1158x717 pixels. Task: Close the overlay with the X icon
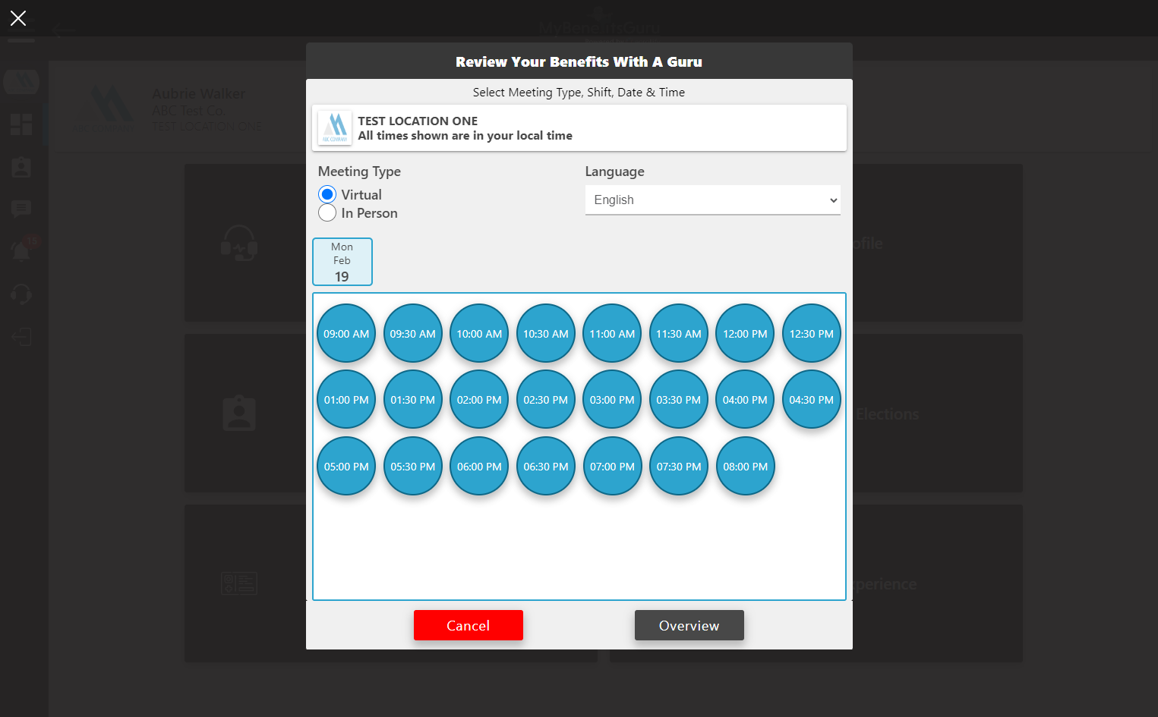coord(18,18)
